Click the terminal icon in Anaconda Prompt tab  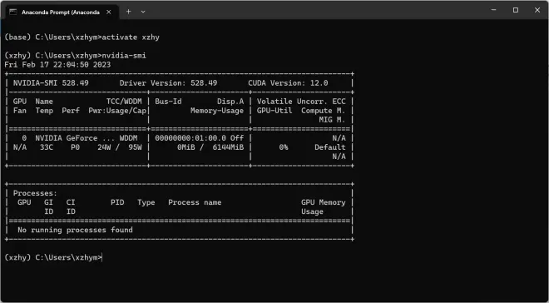[13, 12]
